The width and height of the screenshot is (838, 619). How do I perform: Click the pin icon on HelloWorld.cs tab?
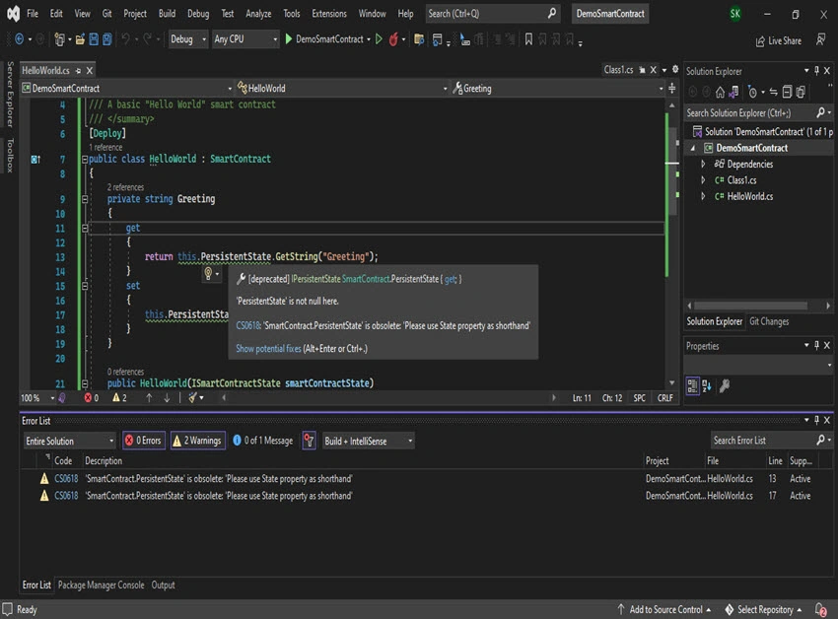[79, 71]
